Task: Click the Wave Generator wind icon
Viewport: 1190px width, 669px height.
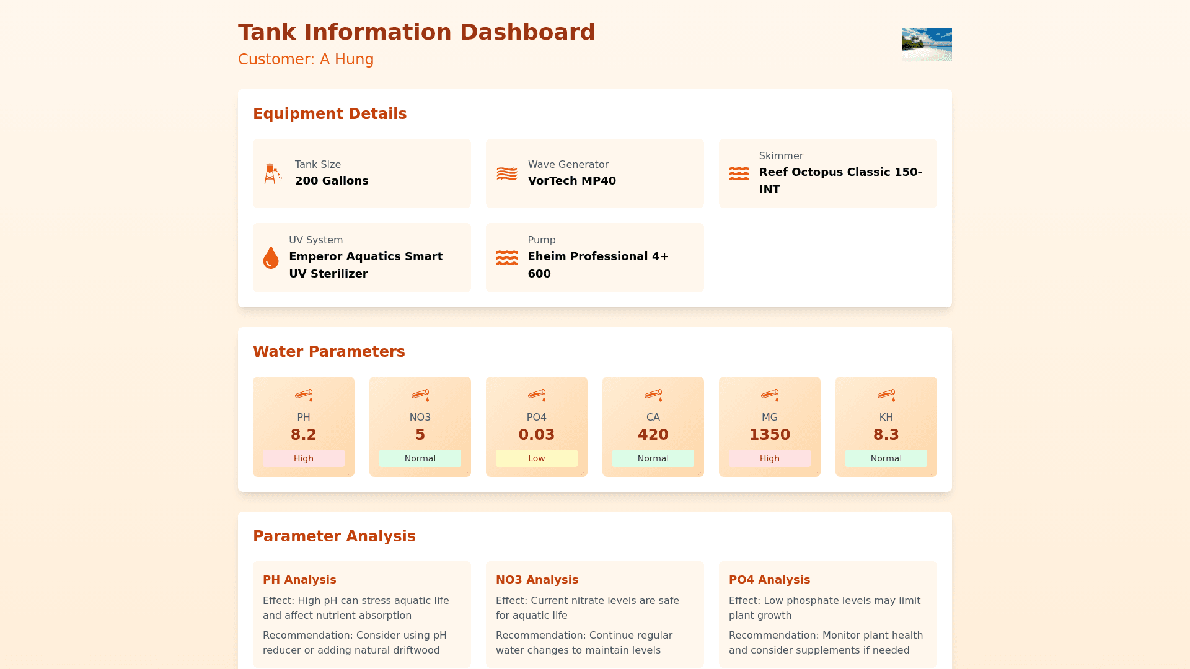Action: click(x=506, y=173)
